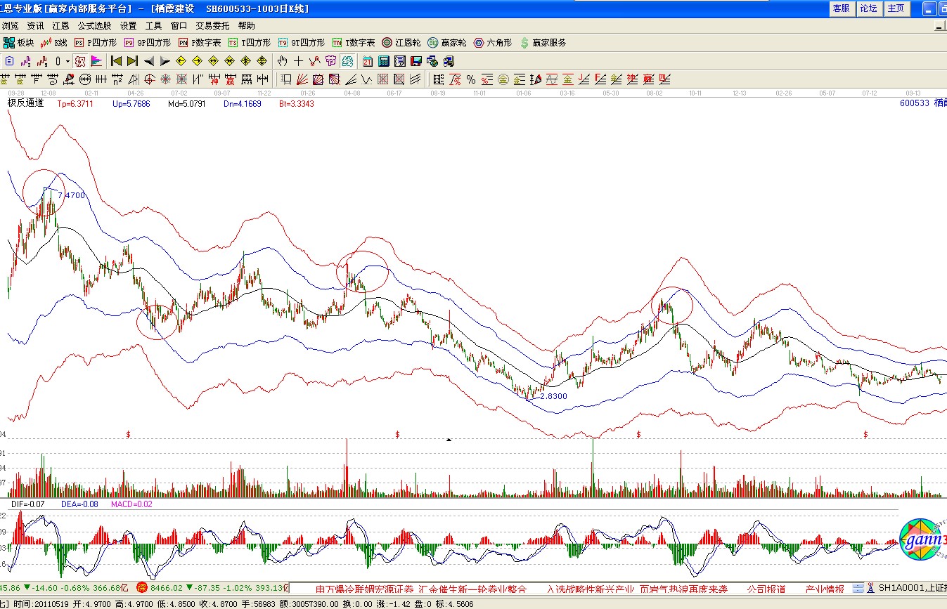
Task: Open the 公式选股 menu
Action: click(94, 25)
